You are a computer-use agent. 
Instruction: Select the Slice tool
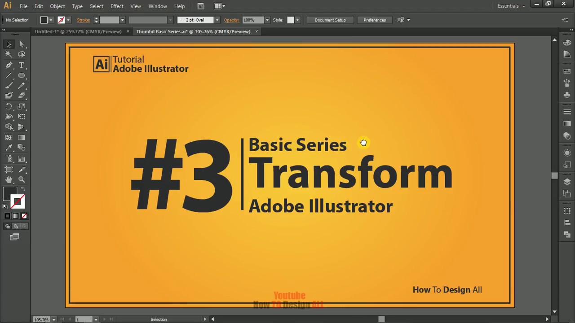pos(22,170)
